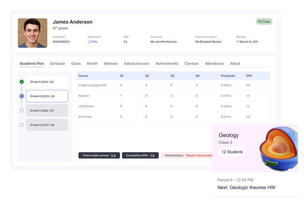Click the Geology card title
This screenshot has width=304, height=204.
[x=228, y=135]
